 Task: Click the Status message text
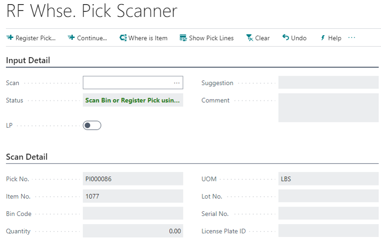coord(133,100)
